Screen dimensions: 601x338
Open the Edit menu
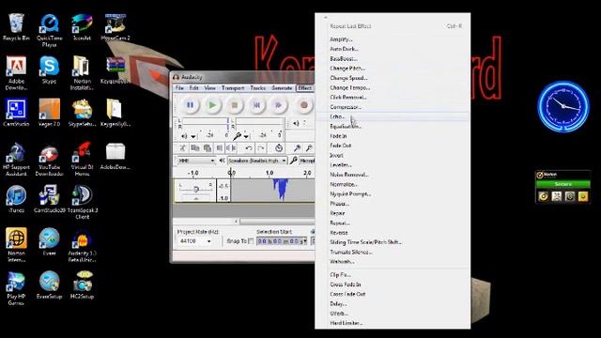coord(194,88)
